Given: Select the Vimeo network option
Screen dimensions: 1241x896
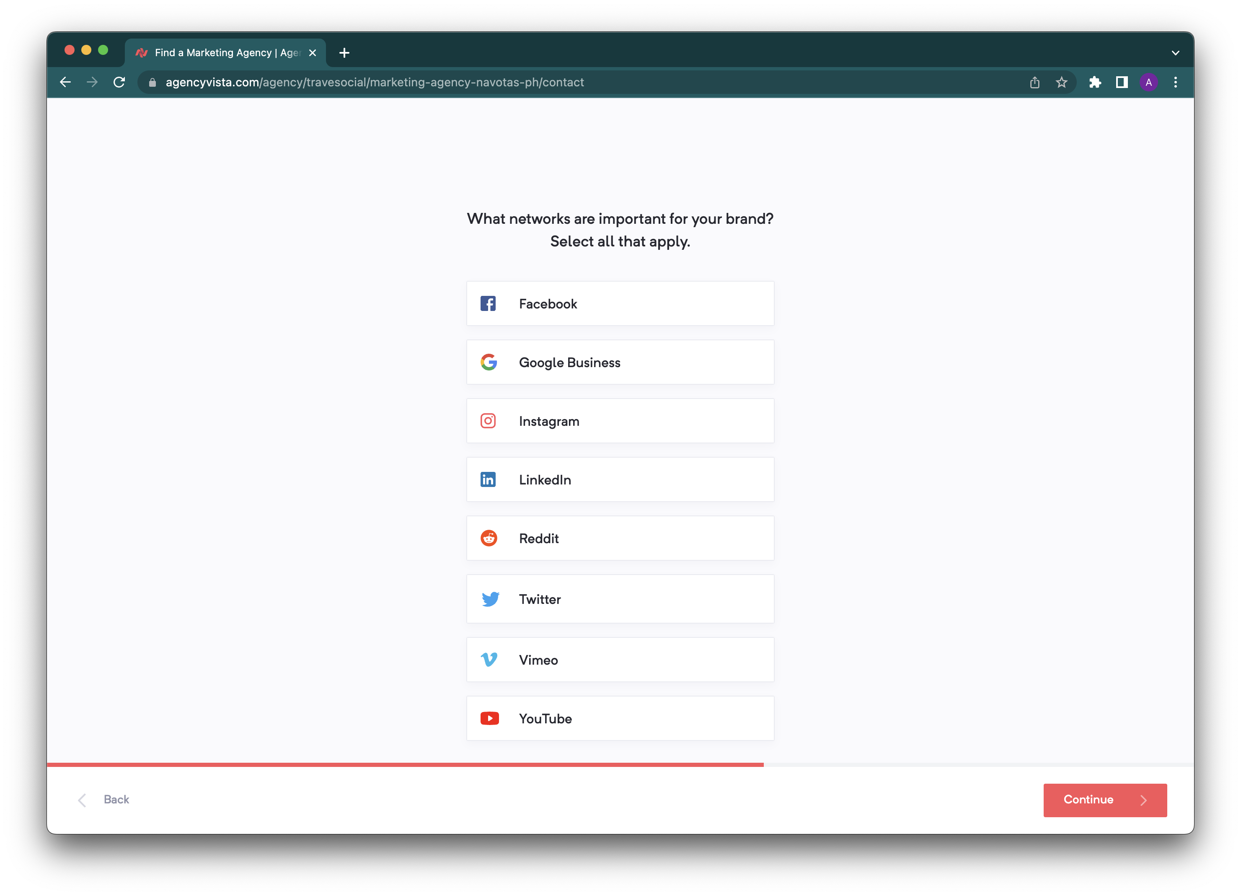Looking at the screenshot, I should [620, 660].
